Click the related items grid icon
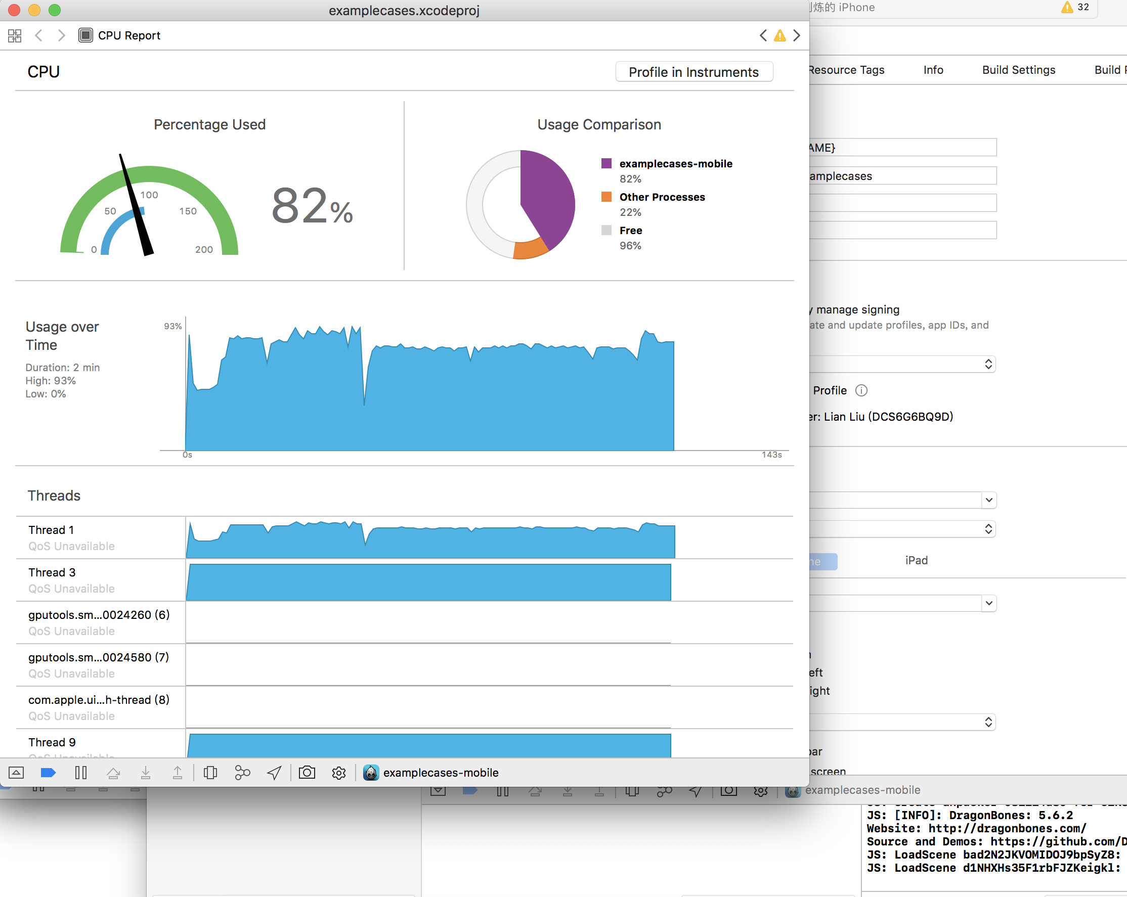Screen dimensions: 1127x897 click(x=15, y=35)
